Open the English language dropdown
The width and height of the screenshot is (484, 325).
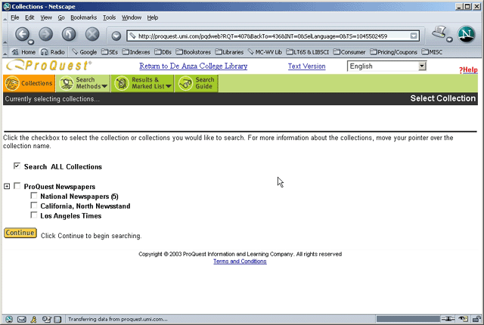(386, 67)
